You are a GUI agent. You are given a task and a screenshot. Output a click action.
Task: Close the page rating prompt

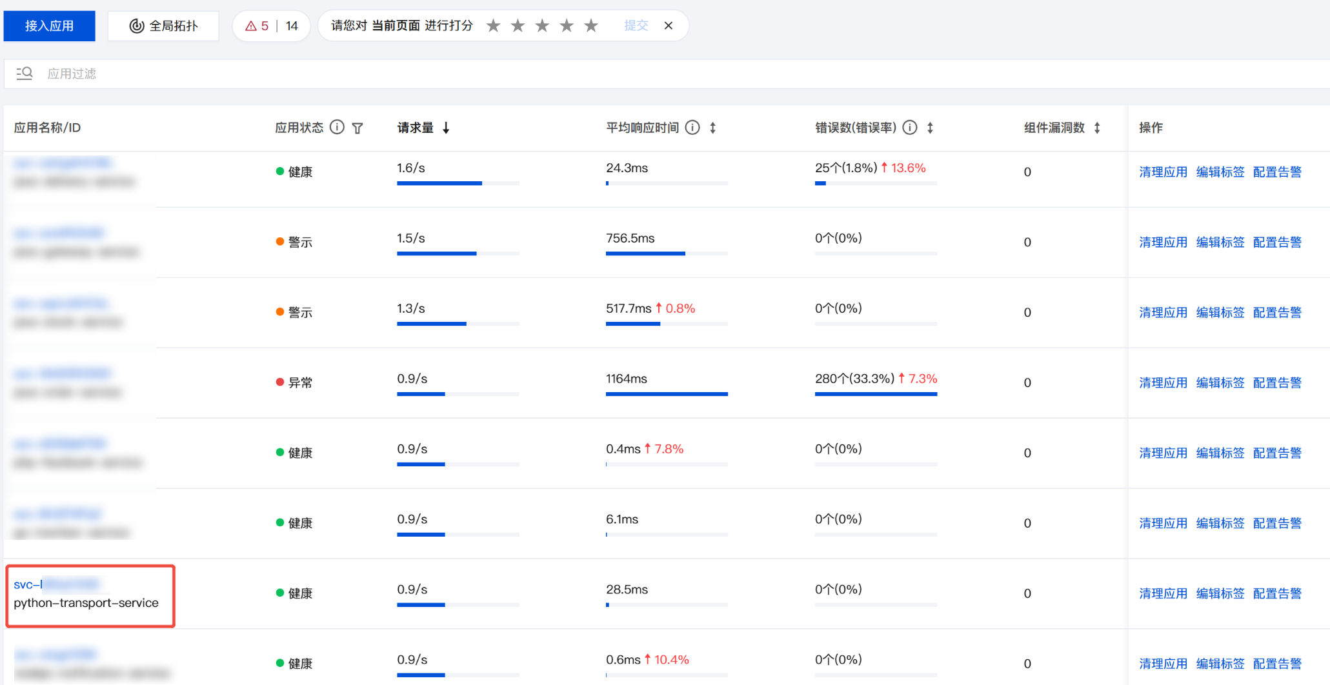669,26
